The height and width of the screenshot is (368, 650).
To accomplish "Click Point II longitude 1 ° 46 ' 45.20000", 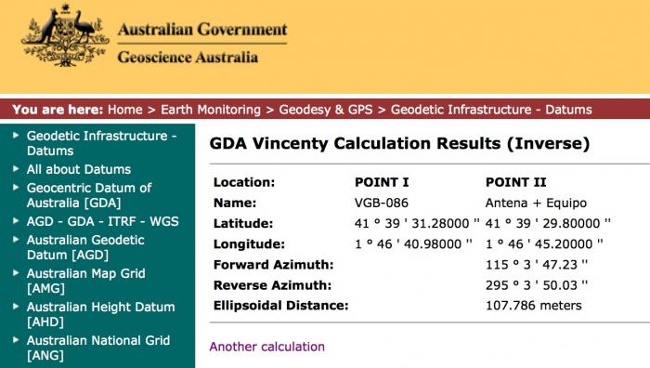I will (x=544, y=244).
